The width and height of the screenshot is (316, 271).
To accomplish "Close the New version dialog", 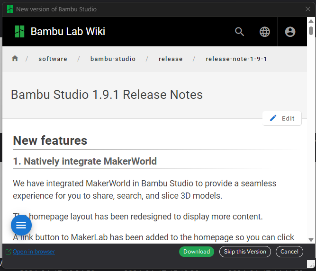I will [x=308, y=9].
